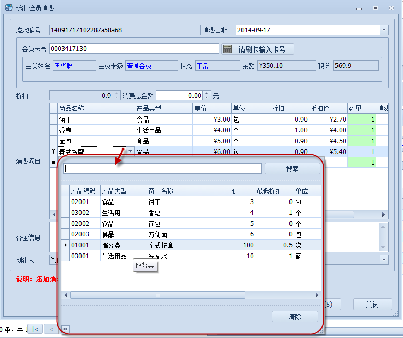Image resolution: width=403 pixels, height=338 pixels.
Task: Click the 会员卡号 input field
Action: [x=134, y=48]
